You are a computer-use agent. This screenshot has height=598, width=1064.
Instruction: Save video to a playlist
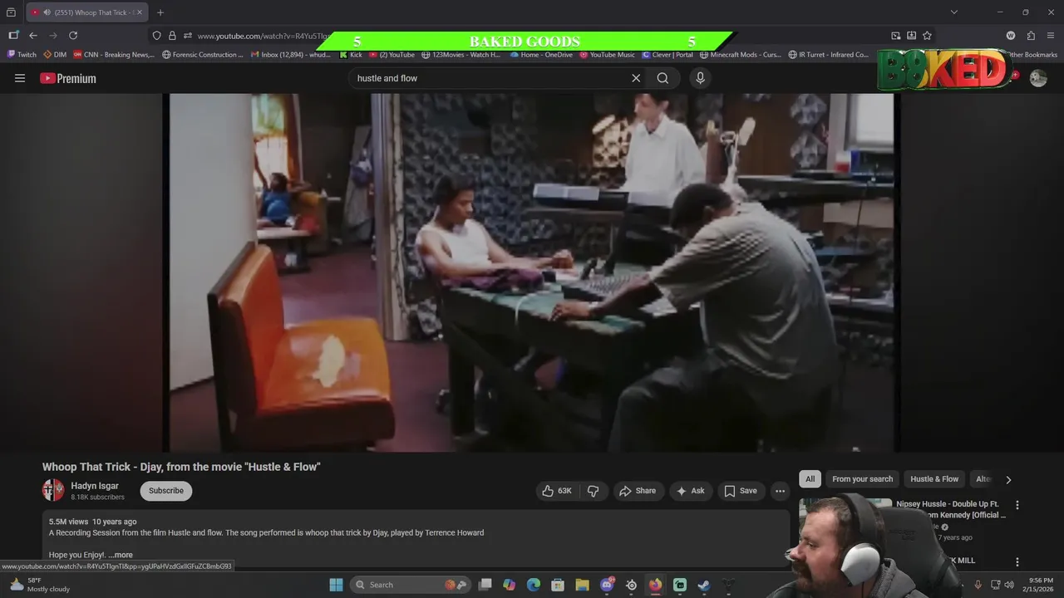[x=741, y=491]
